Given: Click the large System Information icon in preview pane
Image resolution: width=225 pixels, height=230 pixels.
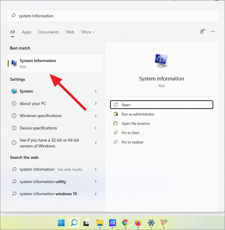Looking at the screenshot, I should click(x=161, y=61).
